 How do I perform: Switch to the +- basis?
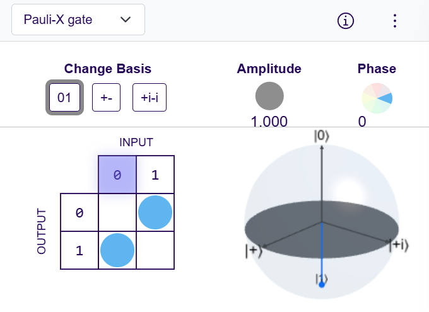coord(106,98)
